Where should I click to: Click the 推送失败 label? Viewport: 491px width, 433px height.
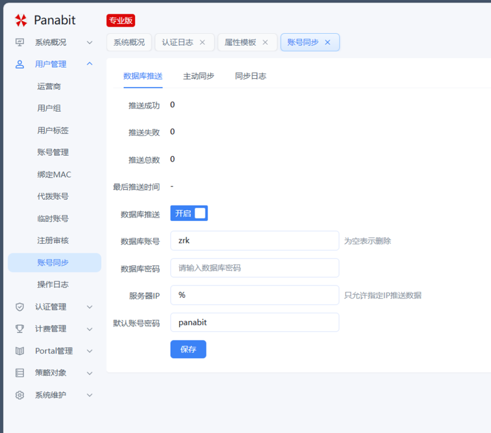pos(144,133)
